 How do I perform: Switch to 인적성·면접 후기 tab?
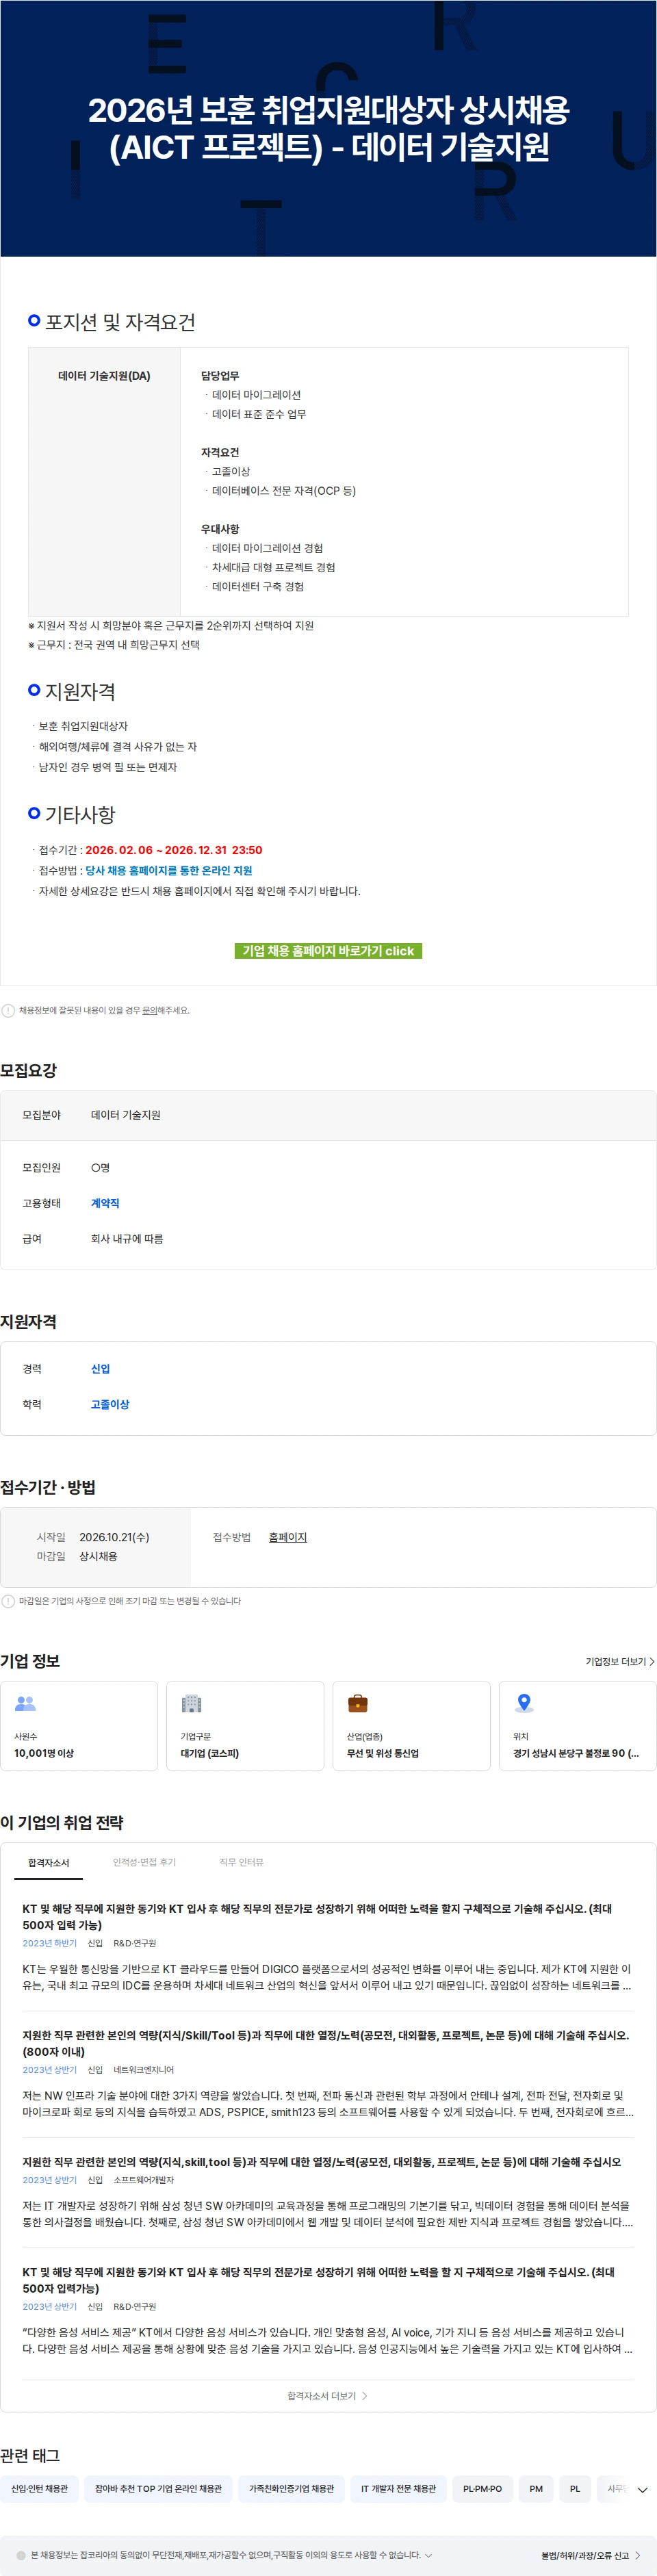click(144, 1862)
